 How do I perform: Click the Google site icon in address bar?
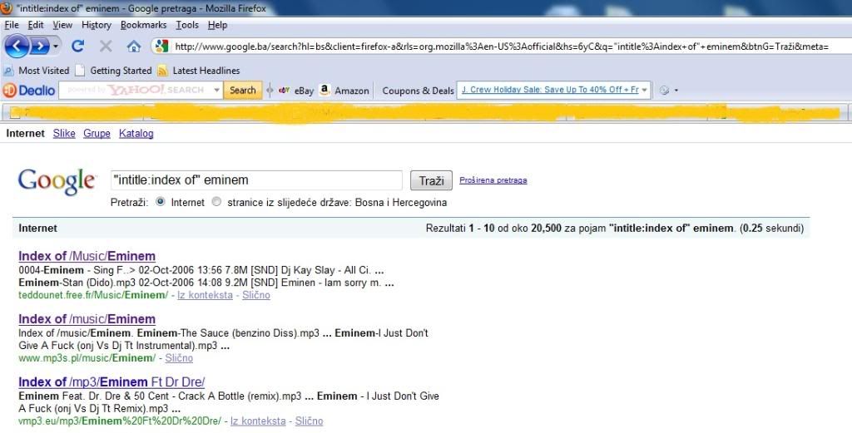(x=161, y=46)
